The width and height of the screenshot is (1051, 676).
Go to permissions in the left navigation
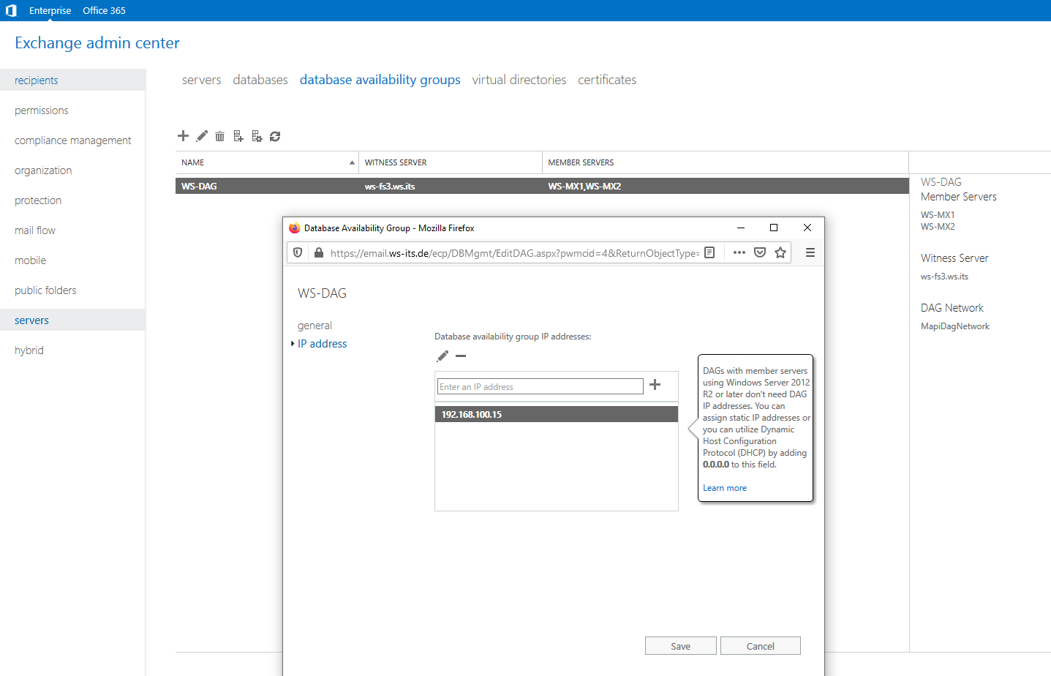coord(72,110)
